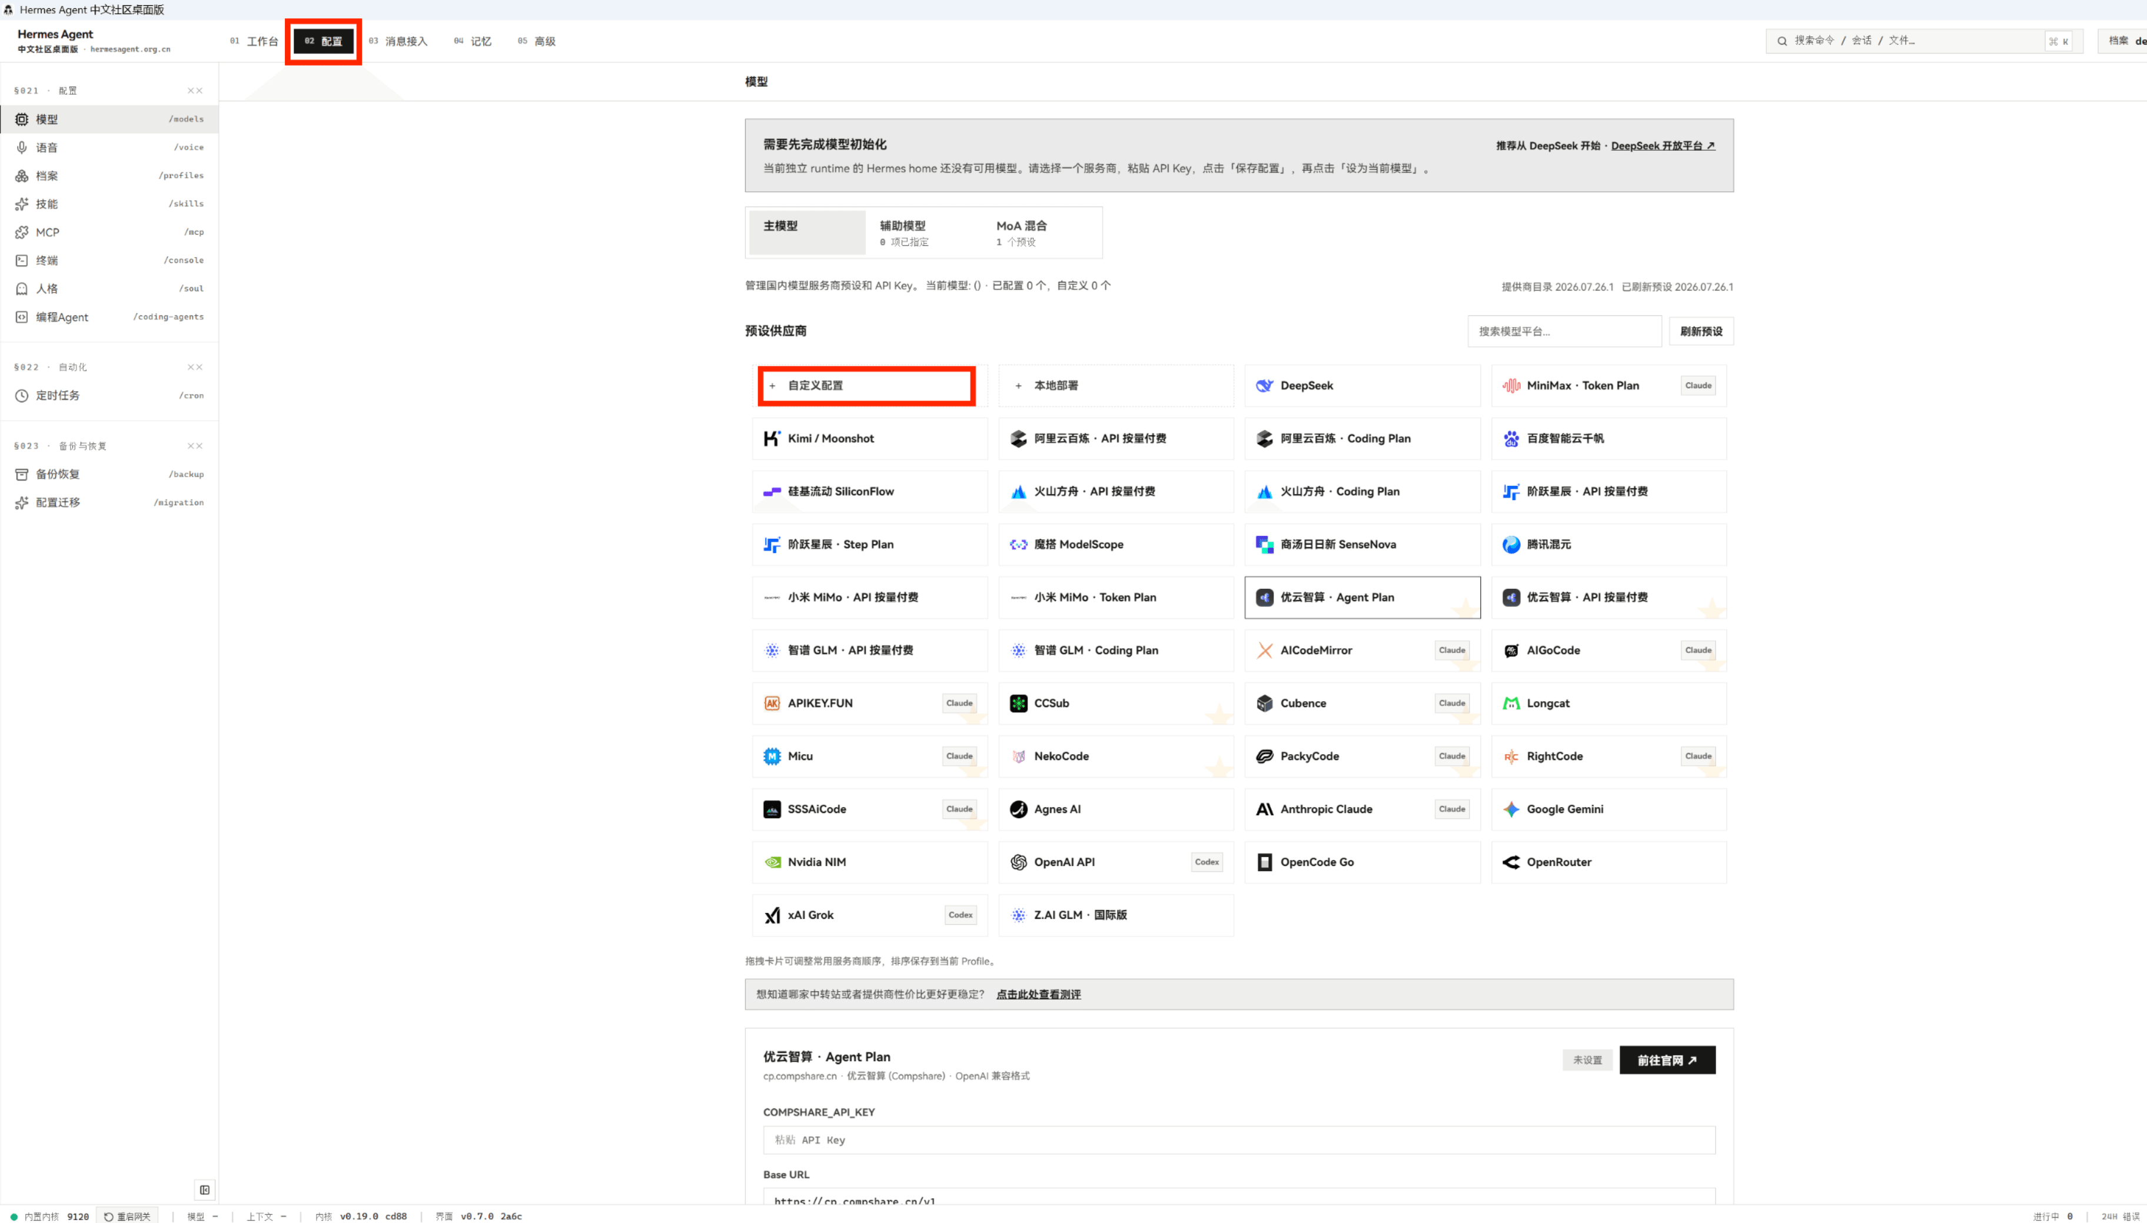Viewport: 2147px width, 1223px height.
Task: Open the 模型 models sidebar item
Action: point(109,119)
